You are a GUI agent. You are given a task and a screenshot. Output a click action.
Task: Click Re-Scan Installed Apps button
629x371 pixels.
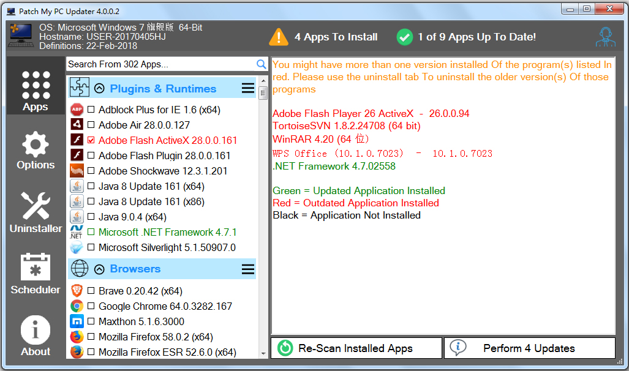pos(356,348)
